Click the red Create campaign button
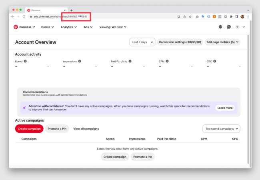The height and width of the screenshot is (180, 260). [x=29, y=128]
